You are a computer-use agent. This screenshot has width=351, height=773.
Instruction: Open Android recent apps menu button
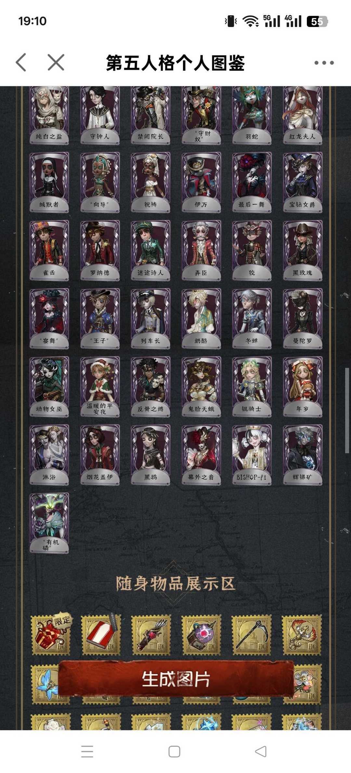tap(87, 752)
